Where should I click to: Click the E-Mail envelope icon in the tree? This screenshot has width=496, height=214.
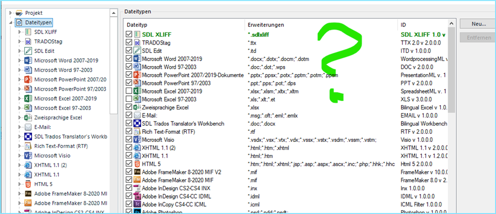point(28,127)
